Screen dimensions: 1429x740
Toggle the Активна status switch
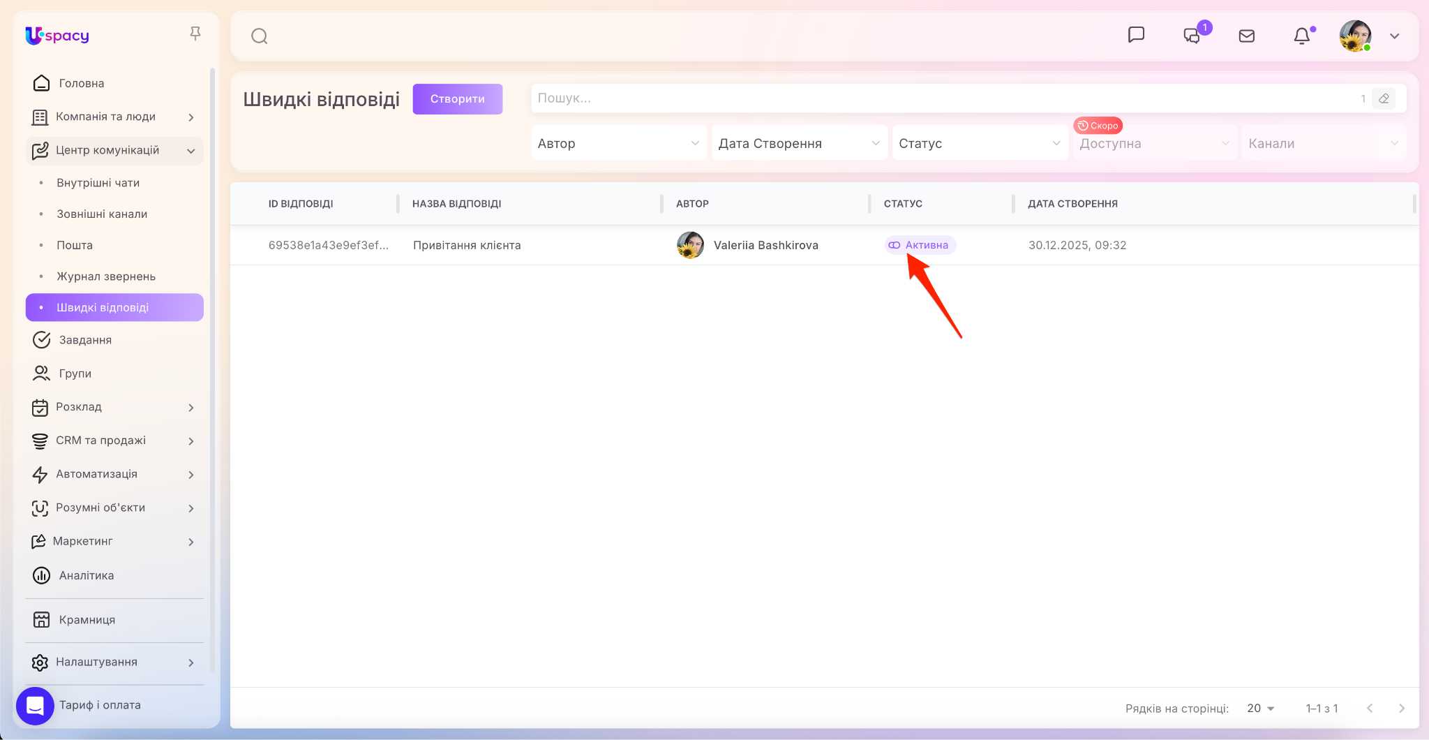click(x=895, y=245)
